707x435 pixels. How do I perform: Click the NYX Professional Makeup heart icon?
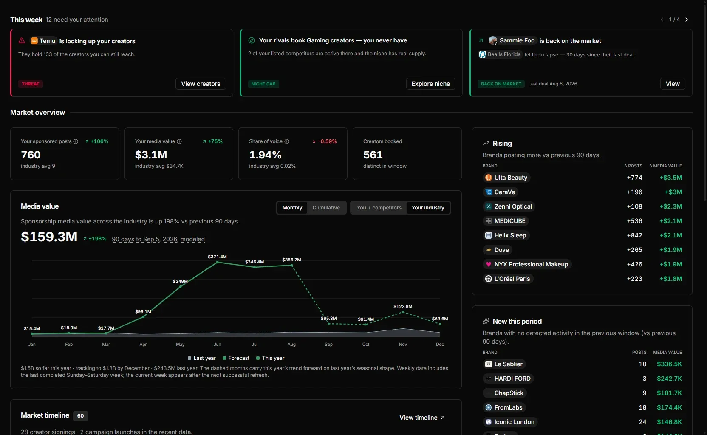489,264
